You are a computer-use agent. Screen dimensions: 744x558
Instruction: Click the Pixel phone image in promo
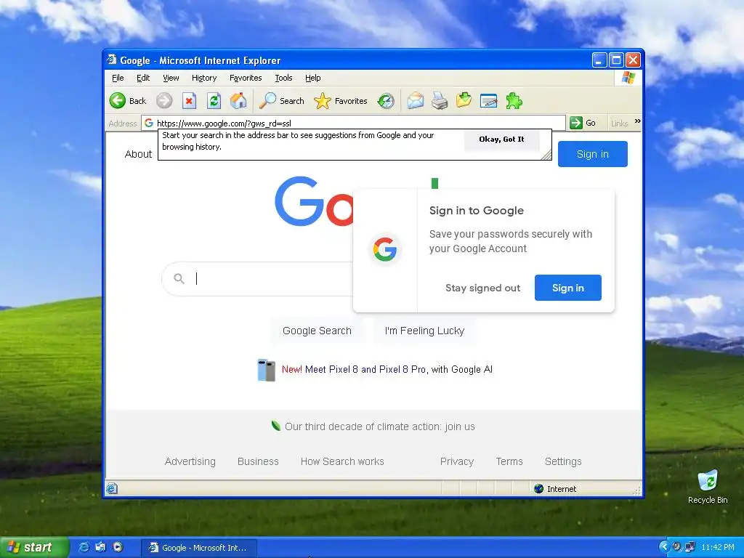[x=266, y=370]
